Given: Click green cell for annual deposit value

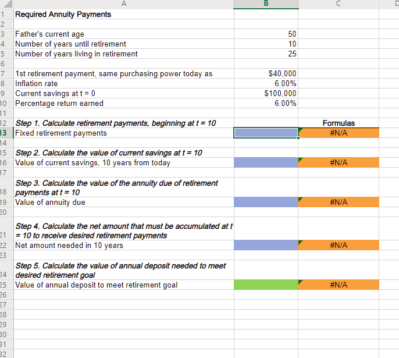Looking at the screenshot, I should [266, 285].
